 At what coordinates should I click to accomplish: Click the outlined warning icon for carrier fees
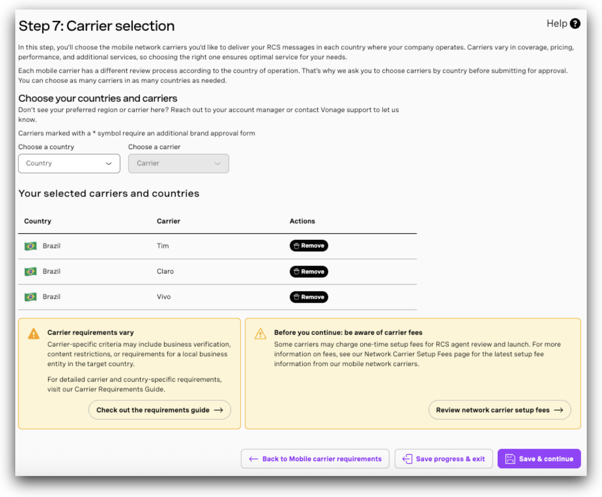tap(260, 333)
